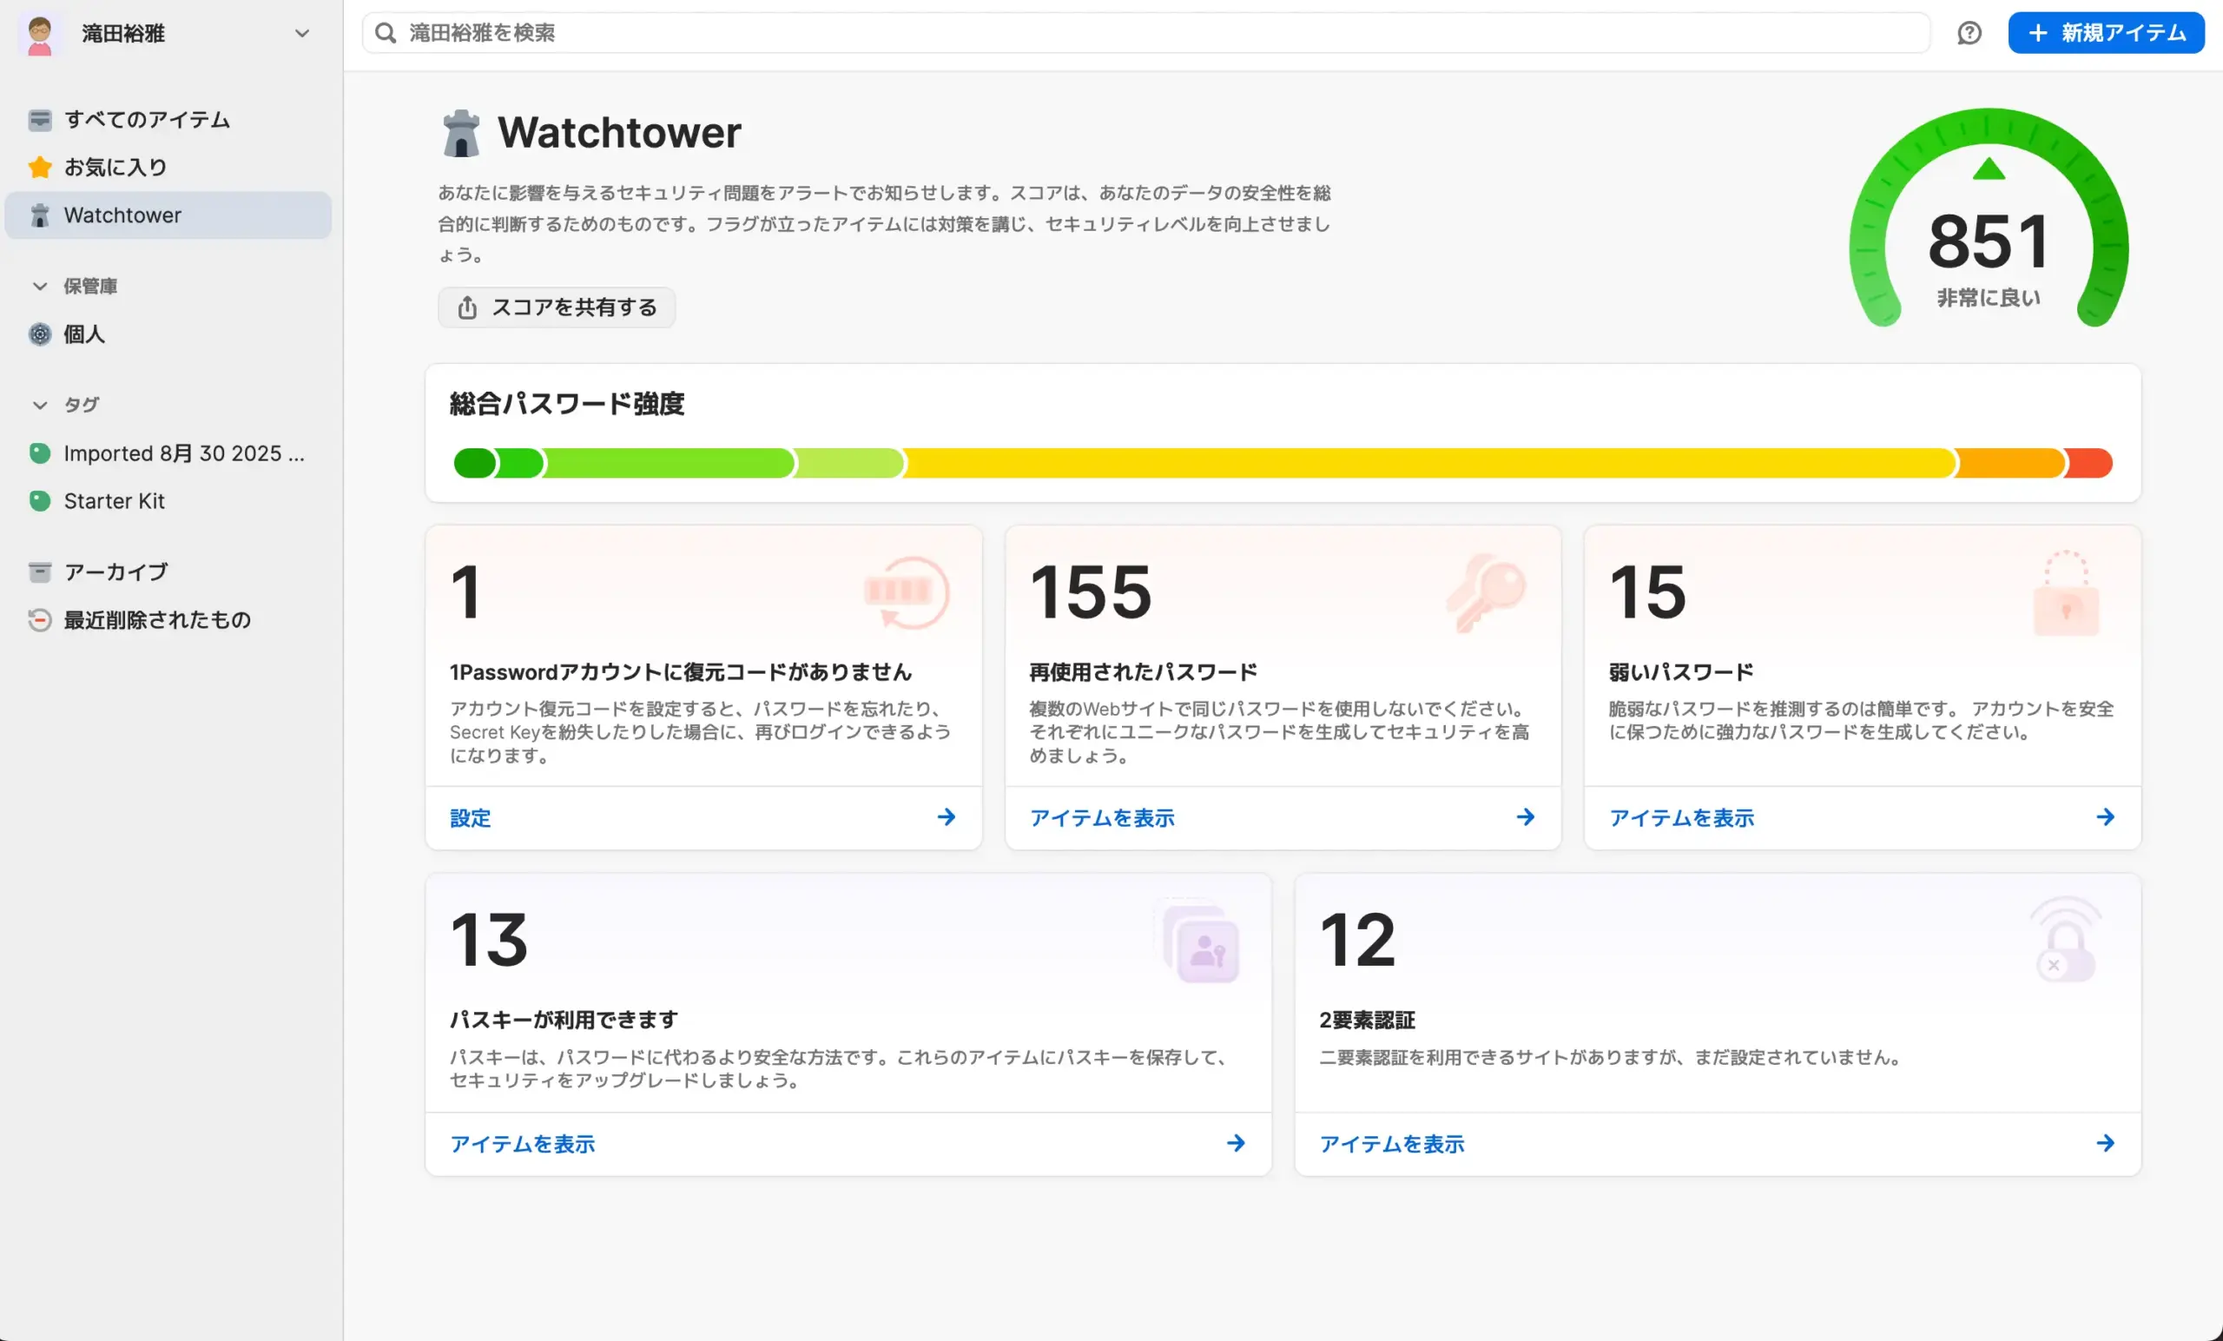Click the two-factor padlock illustration icon
The width and height of the screenshot is (2223, 1341).
pyautogui.click(x=2066, y=941)
